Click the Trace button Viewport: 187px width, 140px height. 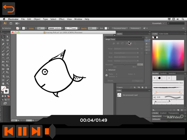[137, 81]
